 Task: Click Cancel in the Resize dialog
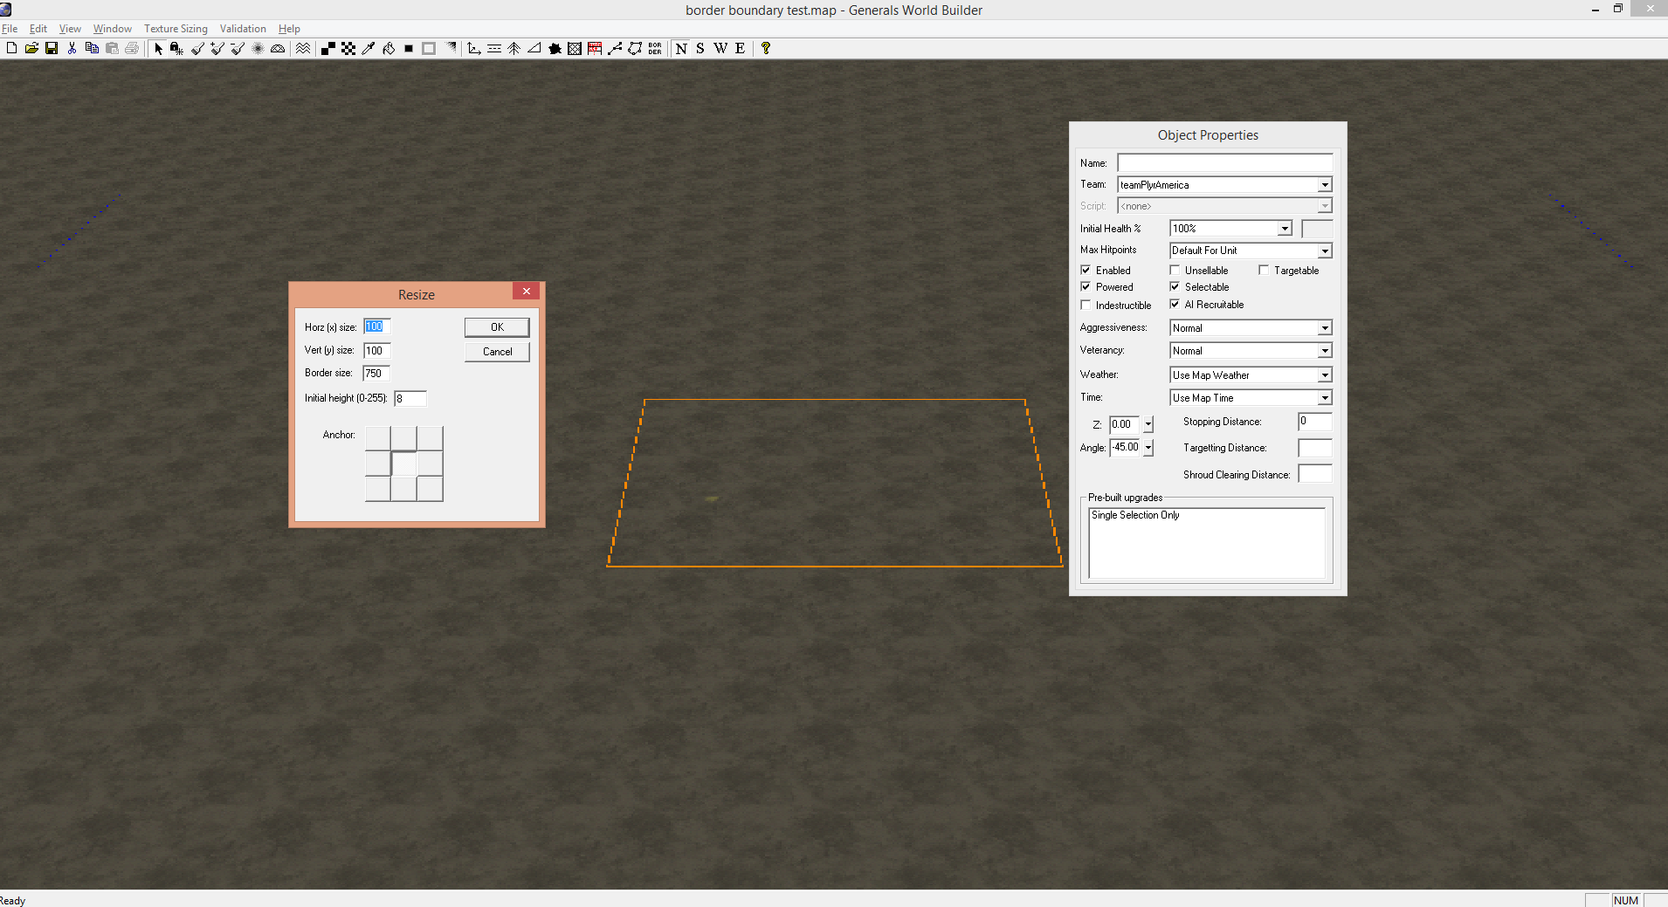point(497,352)
